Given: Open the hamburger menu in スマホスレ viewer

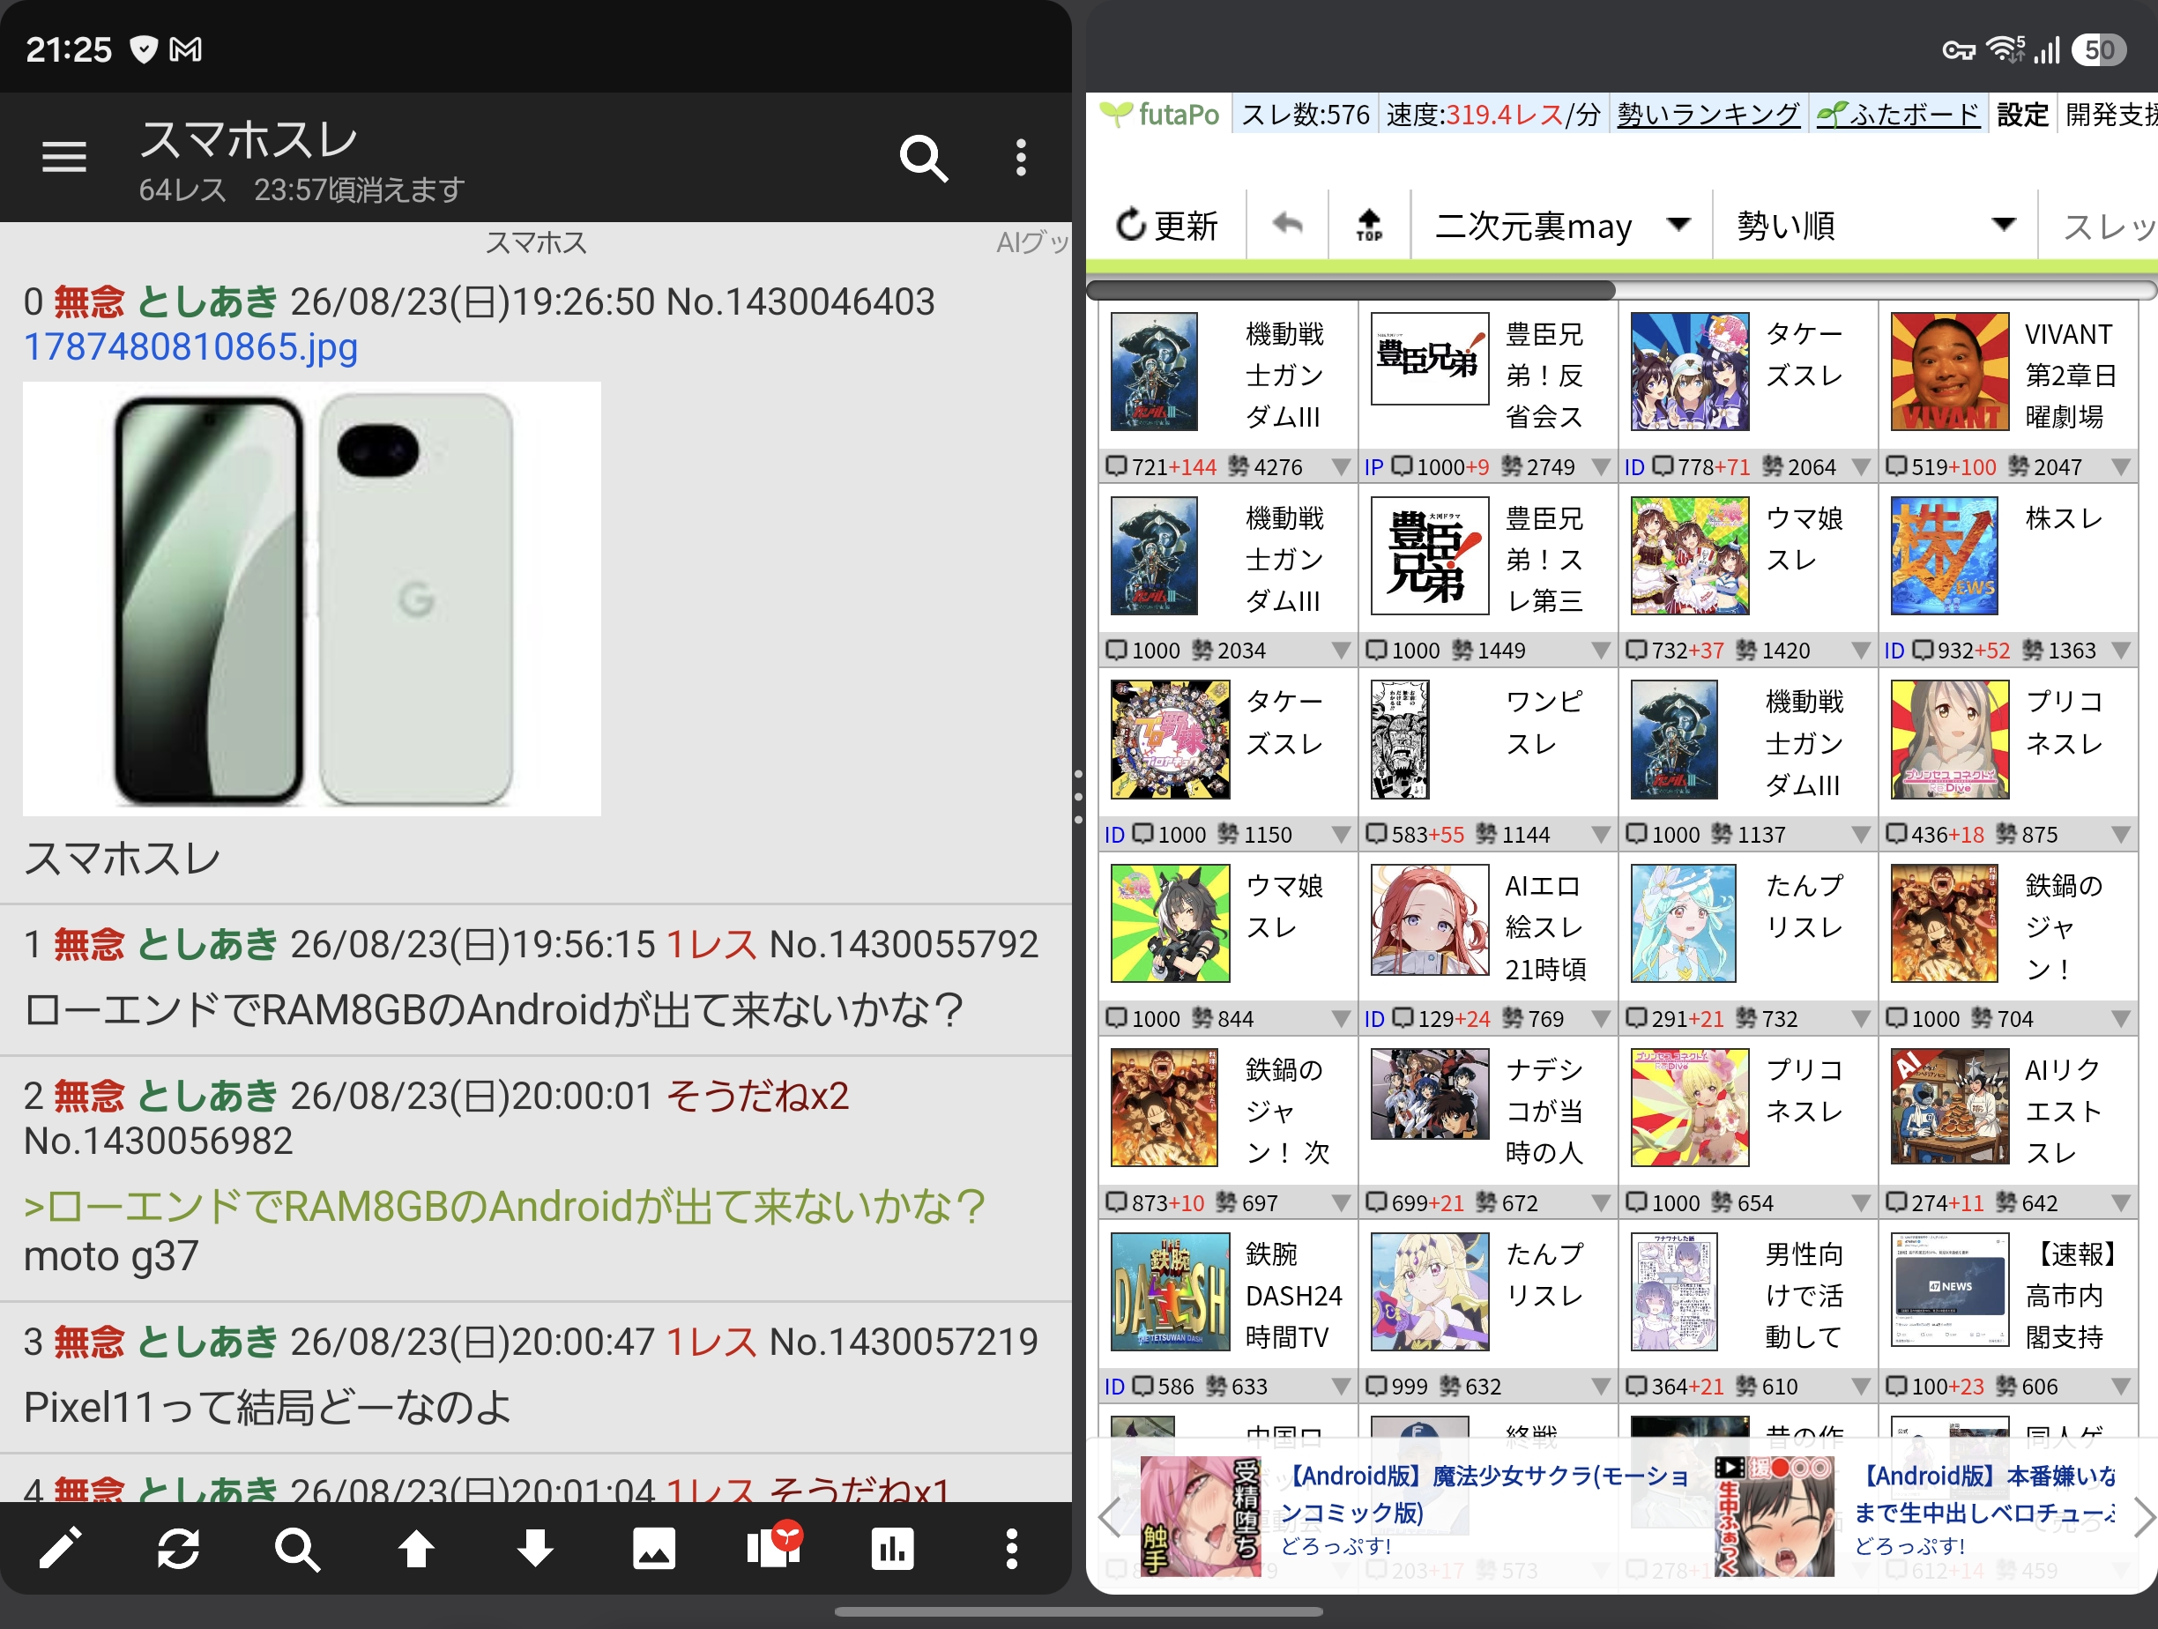Looking at the screenshot, I should pos(64,157).
